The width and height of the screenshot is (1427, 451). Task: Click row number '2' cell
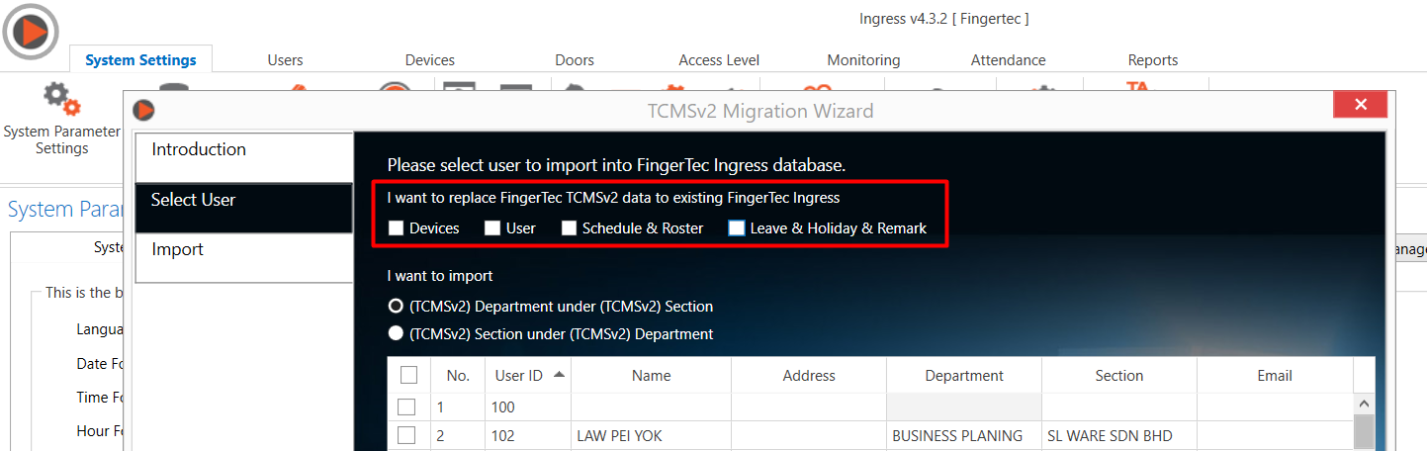(x=458, y=435)
